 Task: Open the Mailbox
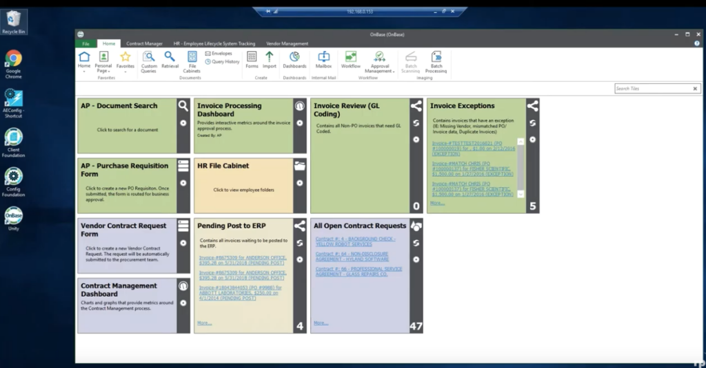[323, 60]
